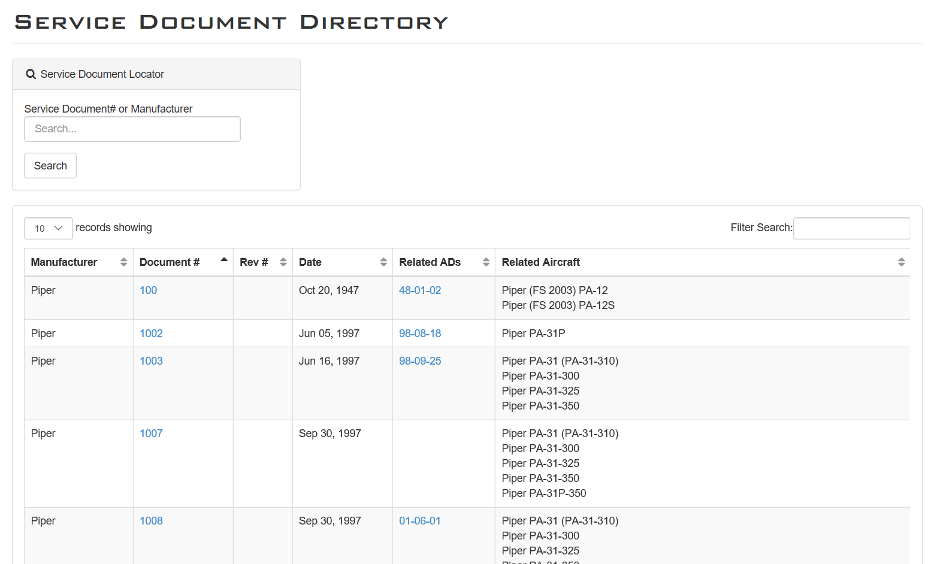Image resolution: width=934 pixels, height=564 pixels.
Task: Click the Search button
Action: 50,166
